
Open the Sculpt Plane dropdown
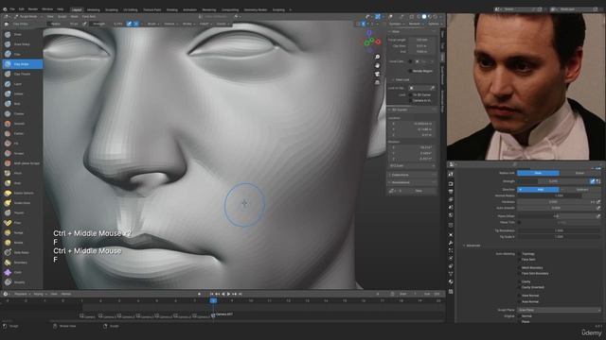pyautogui.click(x=559, y=310)
